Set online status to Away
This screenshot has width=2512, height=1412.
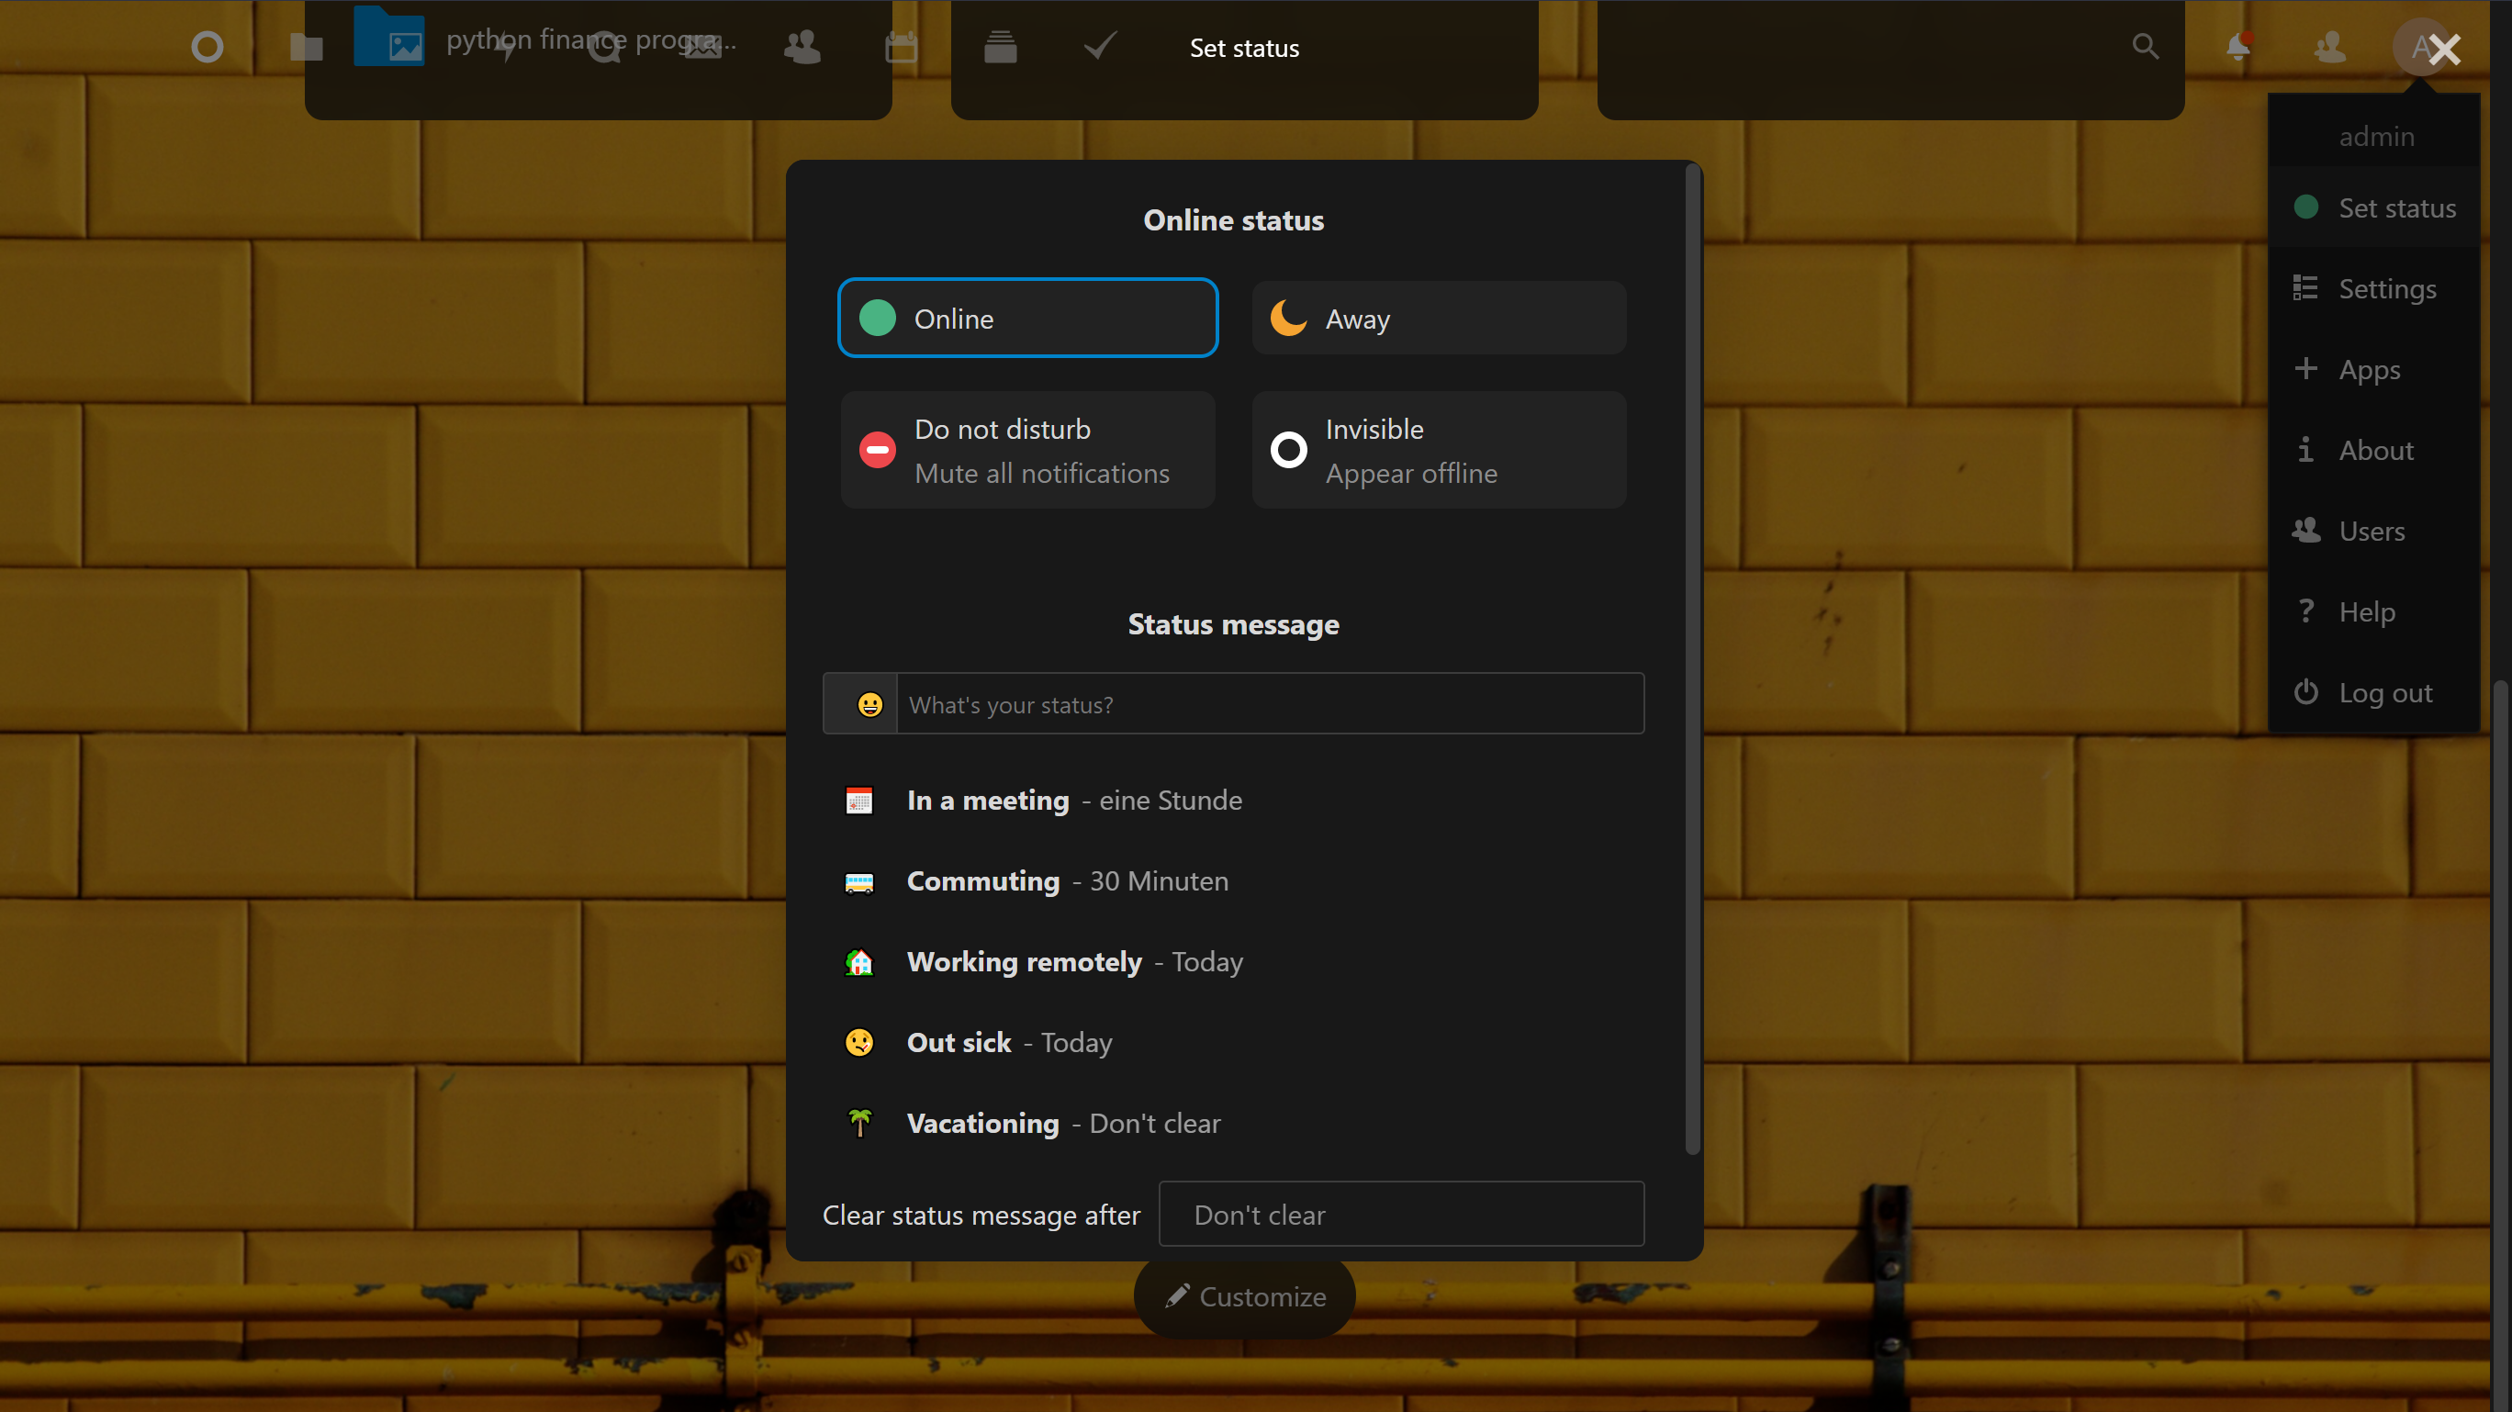click(1439, 318)
